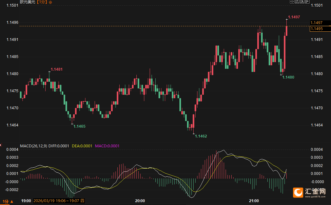Click the 欧元美元 chart title
Screen dimensions: 331x205
[28, 2]
